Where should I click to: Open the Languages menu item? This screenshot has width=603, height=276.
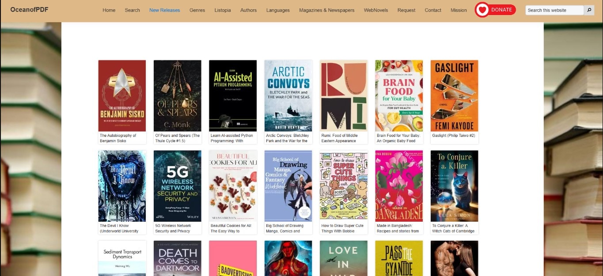click(x=278, y=10)
